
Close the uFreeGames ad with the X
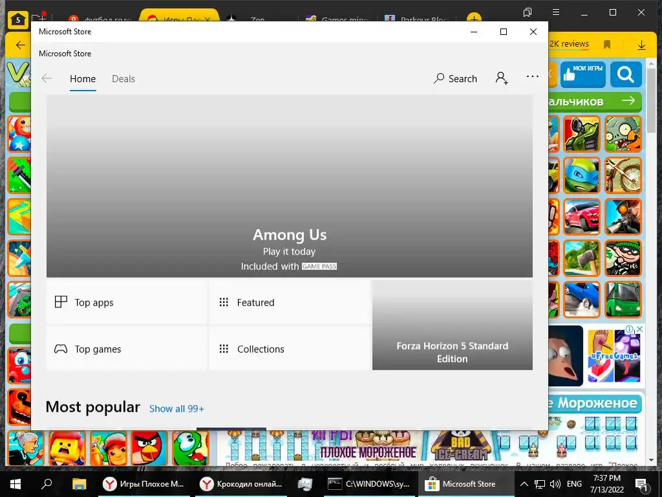[x=640, y=329]
